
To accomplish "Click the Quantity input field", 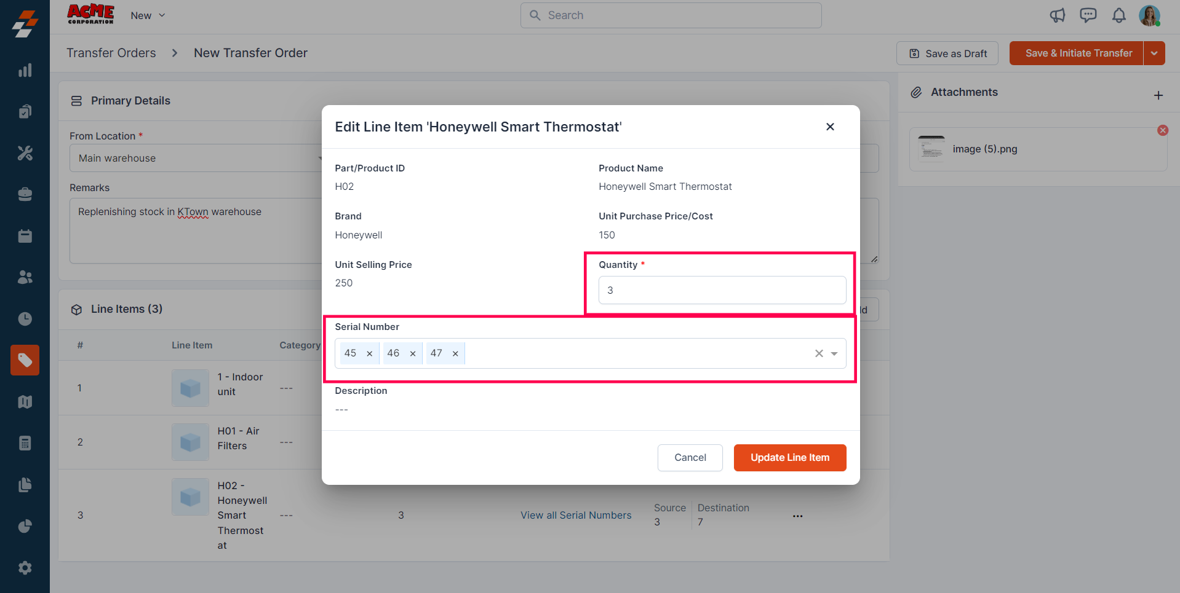I will pyautogui.click(x=722, y=290).
